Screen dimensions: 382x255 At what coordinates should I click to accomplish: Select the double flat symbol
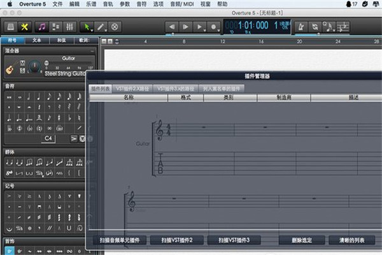[10, 128]
